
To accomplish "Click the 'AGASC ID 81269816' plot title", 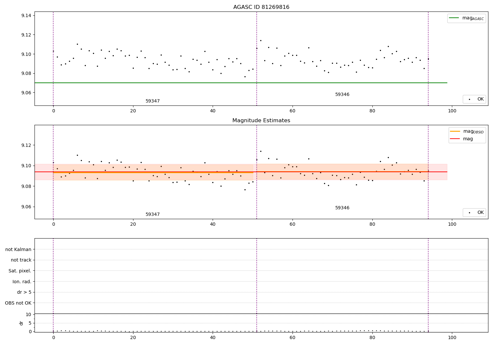I will (261, 7).
